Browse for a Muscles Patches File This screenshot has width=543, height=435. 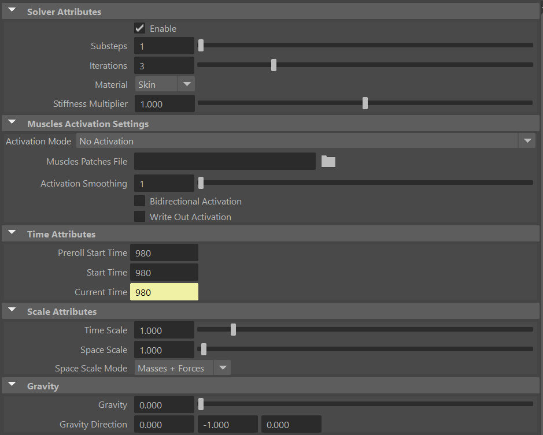[328, 161]
